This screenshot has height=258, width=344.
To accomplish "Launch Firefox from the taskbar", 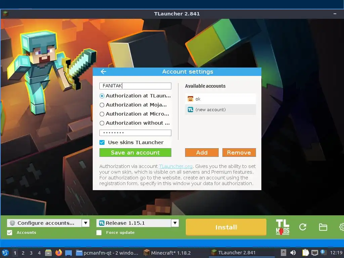I will [58, 253].
